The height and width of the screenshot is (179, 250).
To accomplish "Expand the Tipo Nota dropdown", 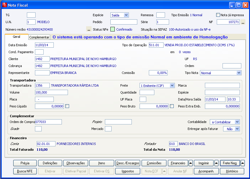I will click(x=238, y=73).
